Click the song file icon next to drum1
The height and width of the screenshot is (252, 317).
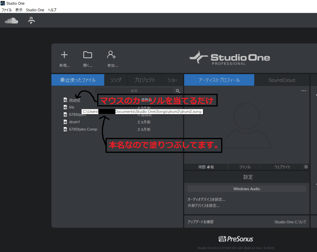[x=65, y=122]
